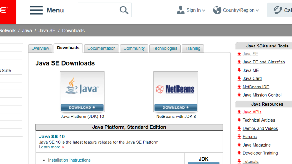This screenshot has width=292, height=164.
Task: Open the Java Magazine link
Action: coord(257,145)
